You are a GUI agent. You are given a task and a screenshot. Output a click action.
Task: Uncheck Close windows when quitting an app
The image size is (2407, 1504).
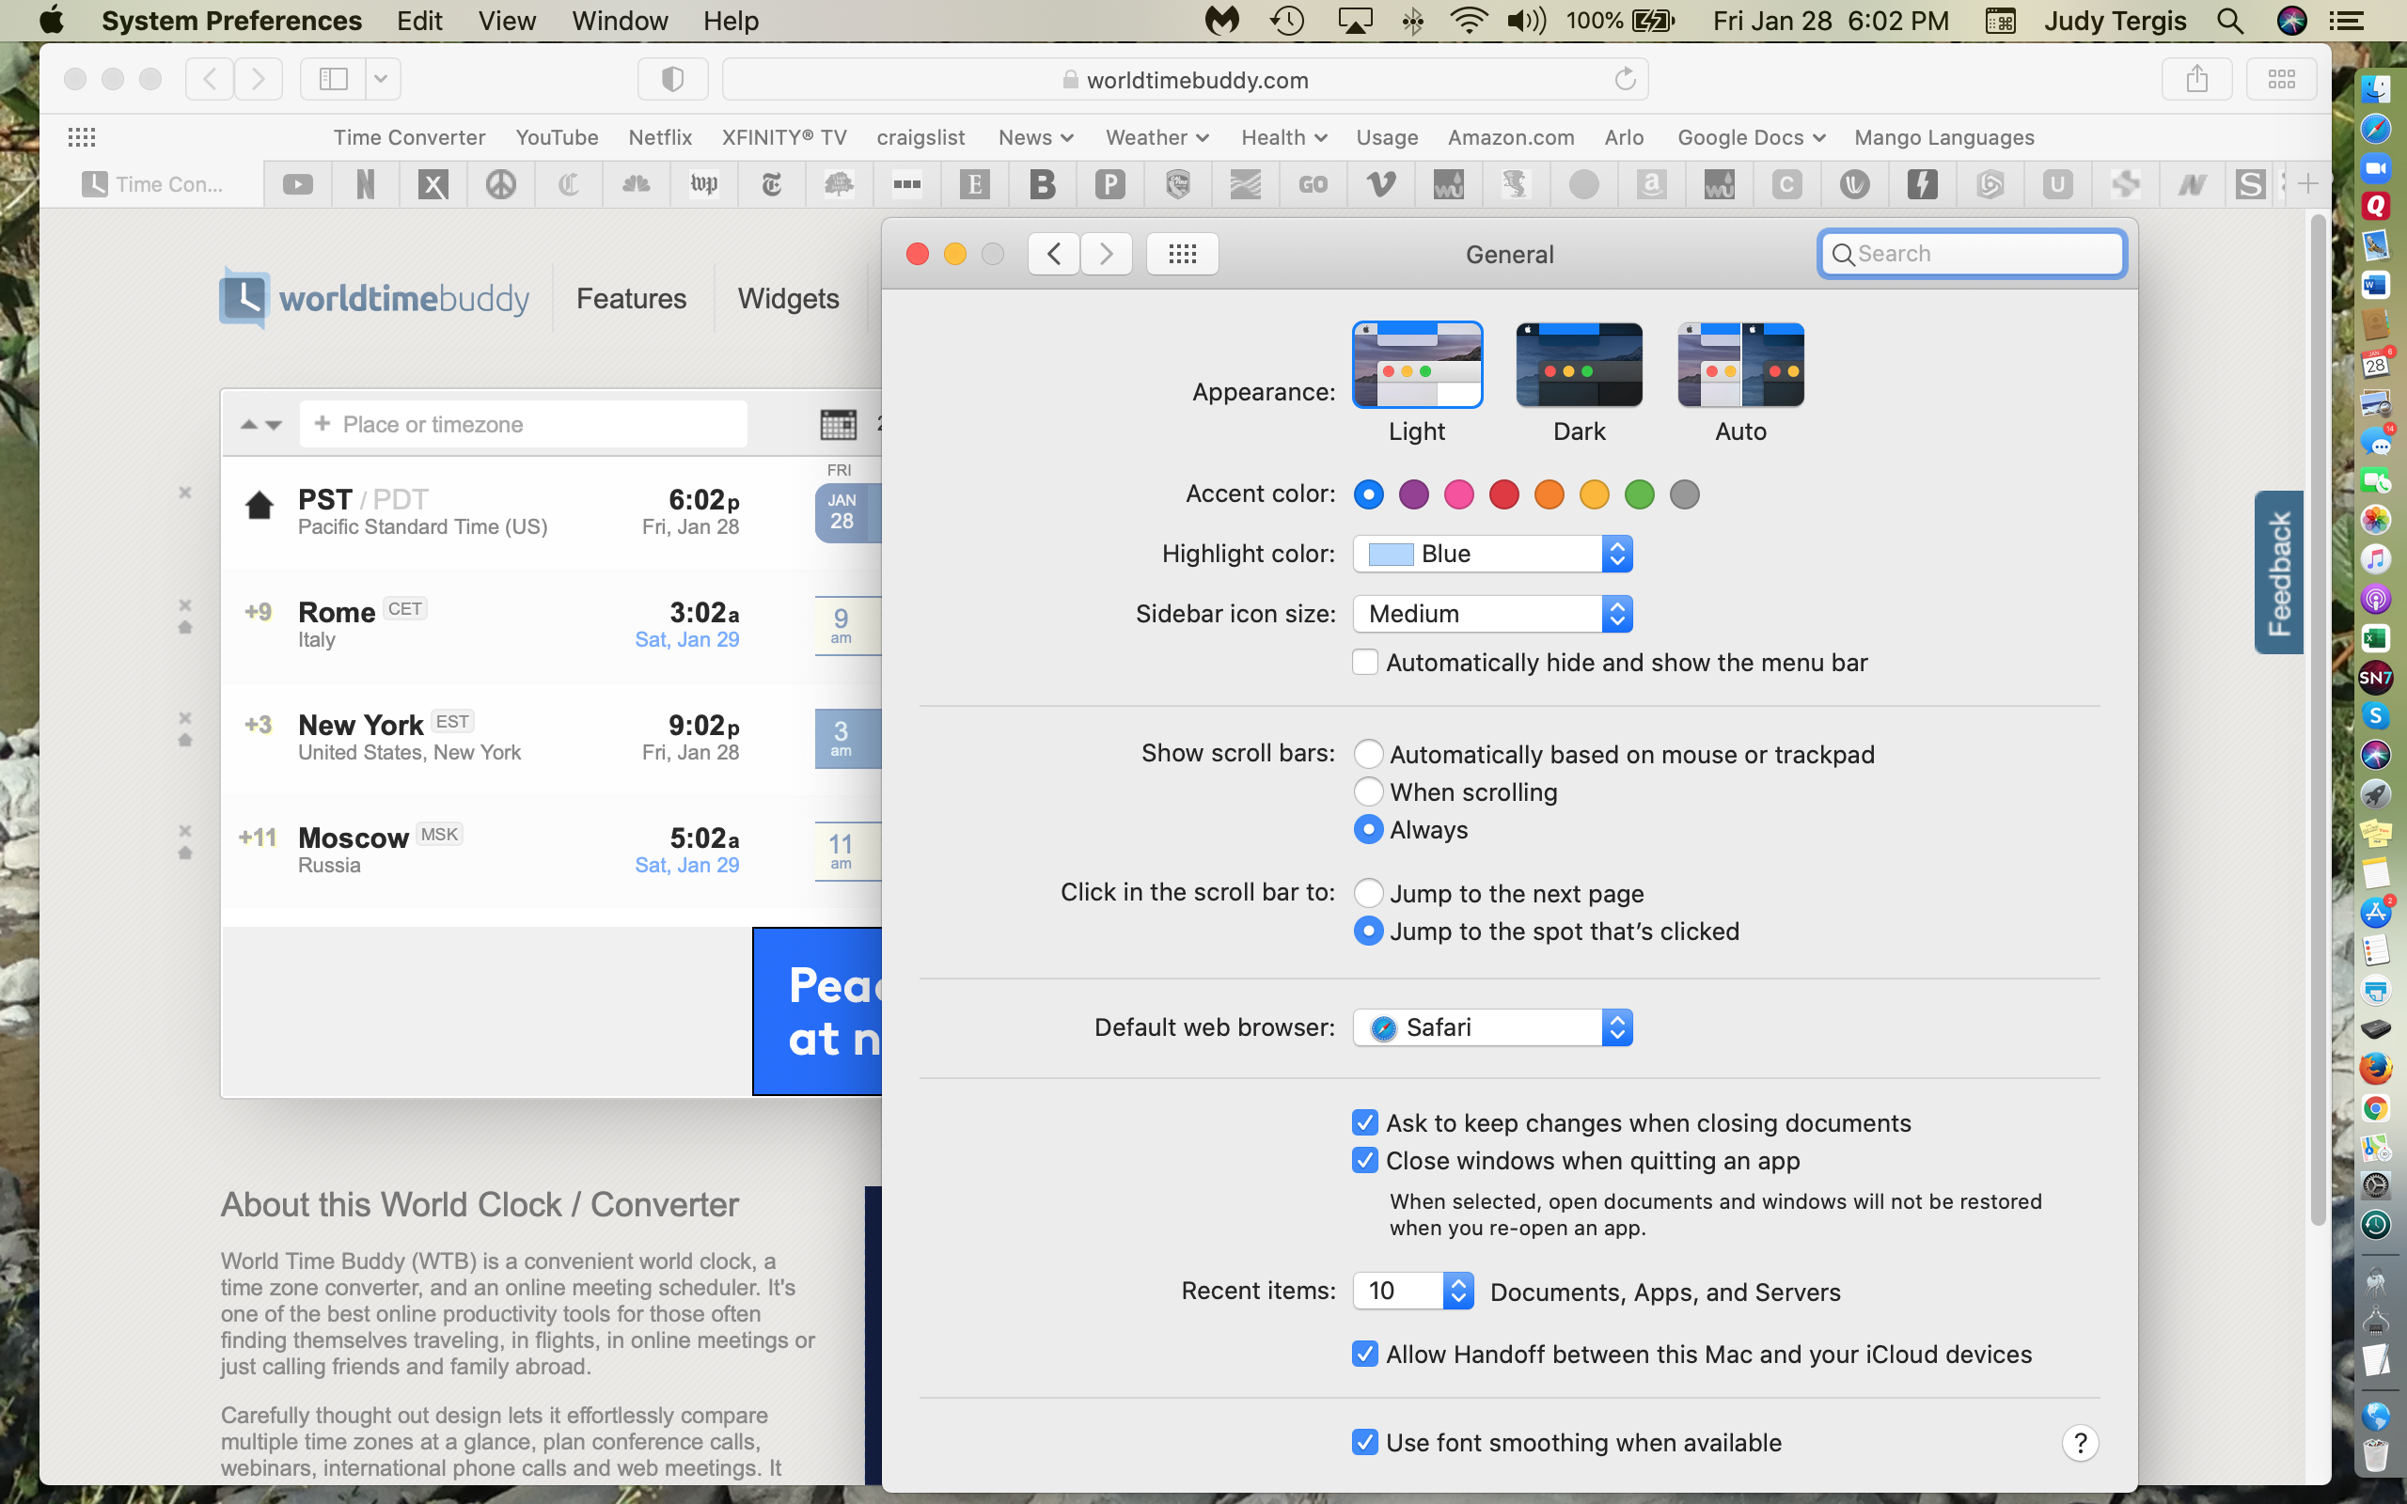(1364, 1161)
